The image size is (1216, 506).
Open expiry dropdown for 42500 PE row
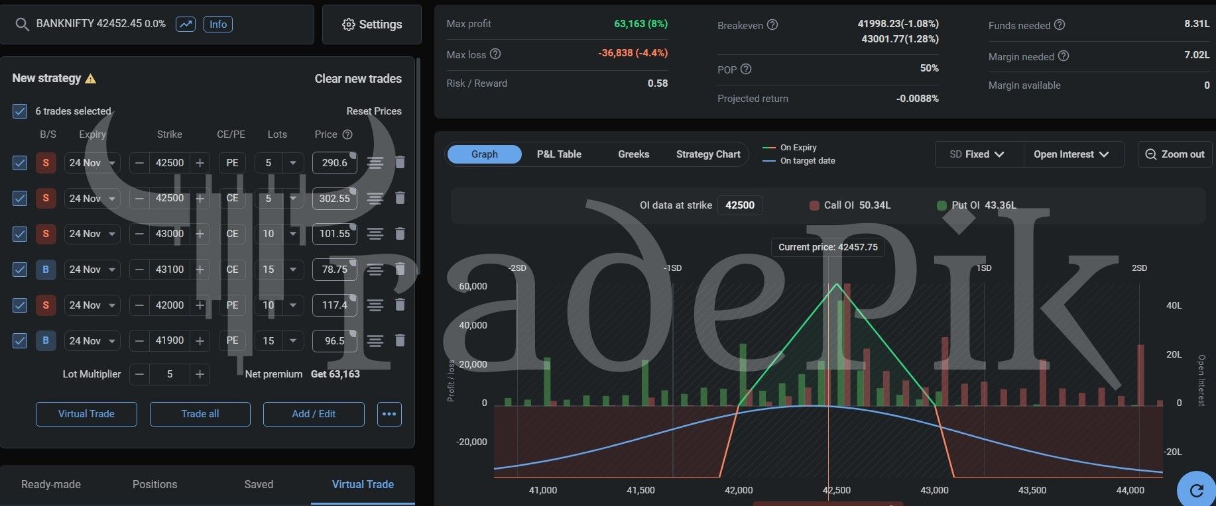pyautogui.click(x=92, y=162)
